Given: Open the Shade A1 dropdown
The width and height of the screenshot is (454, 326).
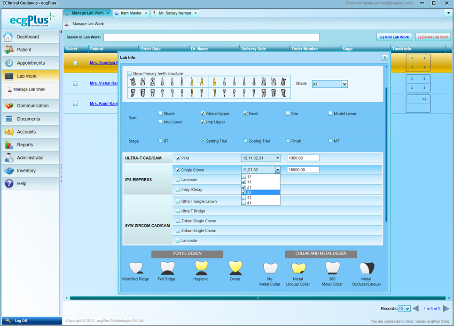Looking at the screenshot, I should (x=344, y=84).
